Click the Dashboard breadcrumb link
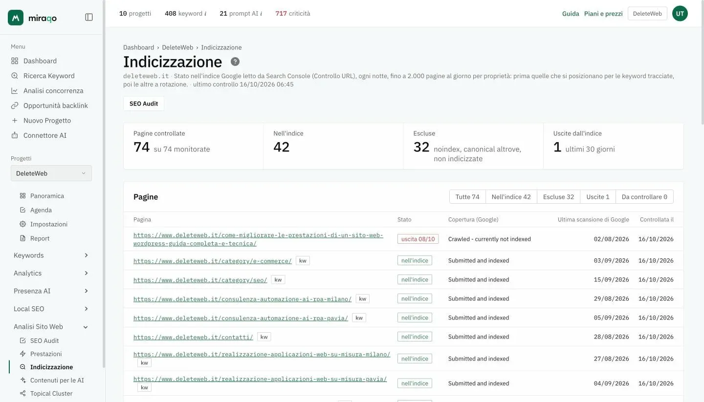The width and height of the screenshot is (704, 402). click(x=138, y=47)
